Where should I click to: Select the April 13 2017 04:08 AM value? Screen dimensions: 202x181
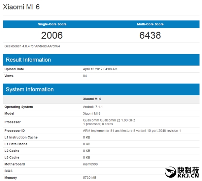coord(100,69)
